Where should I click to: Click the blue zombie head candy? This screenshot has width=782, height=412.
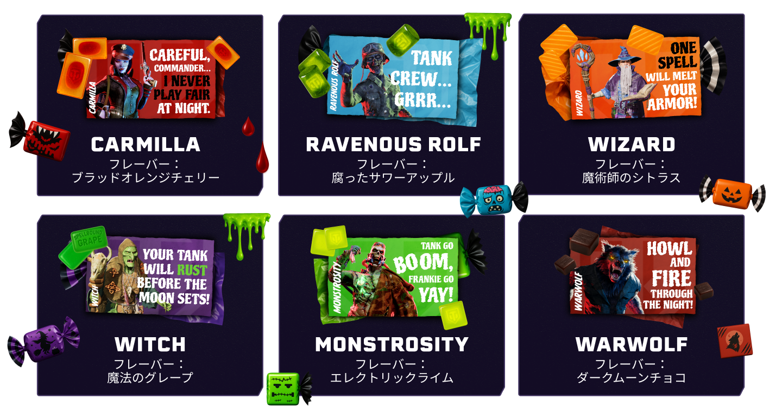(x=494, y=199)
